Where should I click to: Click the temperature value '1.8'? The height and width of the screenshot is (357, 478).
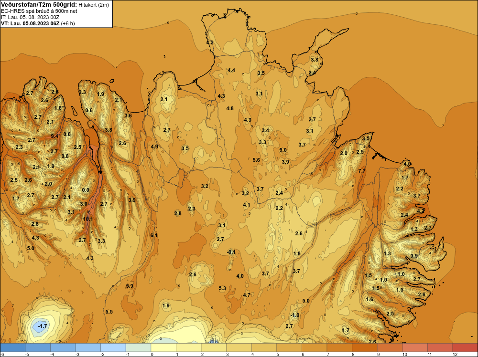pyautogui.click(x=297, y=253)
